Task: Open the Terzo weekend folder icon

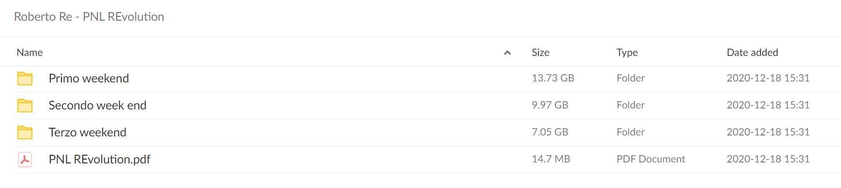Action: pyautogui.click(x=25, y=133)
